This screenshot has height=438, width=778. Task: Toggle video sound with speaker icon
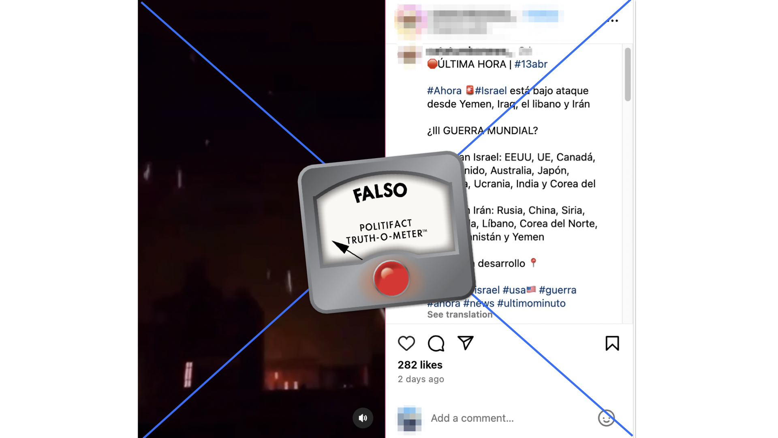point(363,418)
